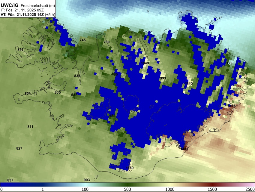This screenshot has width=255, height=192.
Task: Select the map value 835
Action: click(58, 92)
